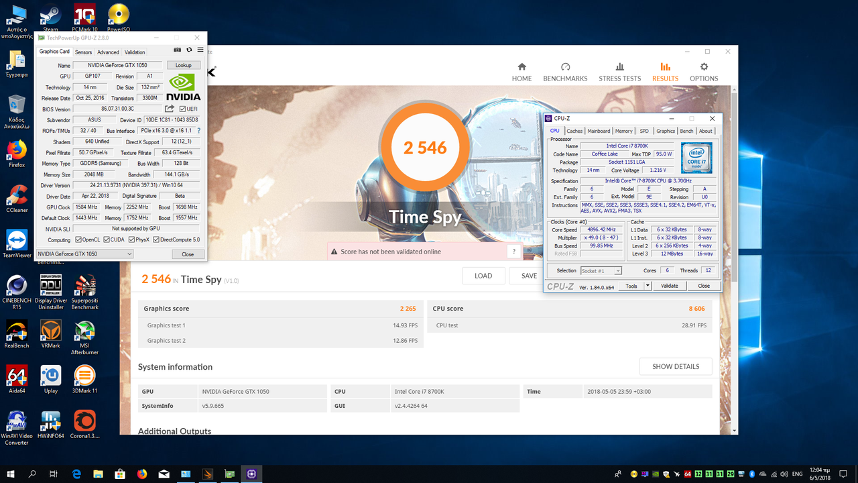Switch to GPU-Z Validation tab
The width and height of the screenshot is (858, 483).
[135, 52]
